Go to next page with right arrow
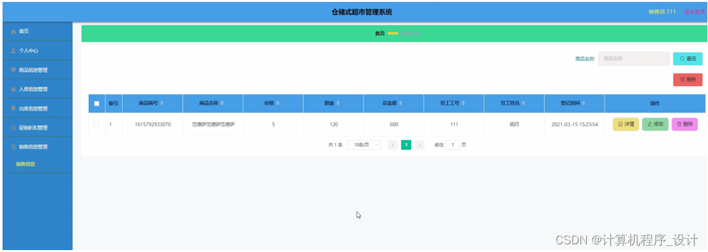This screenshot has height=252, width=708. [420, 145]
